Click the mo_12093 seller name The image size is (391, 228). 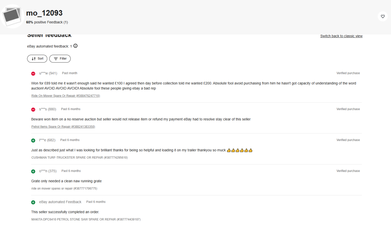click(44, 13)
